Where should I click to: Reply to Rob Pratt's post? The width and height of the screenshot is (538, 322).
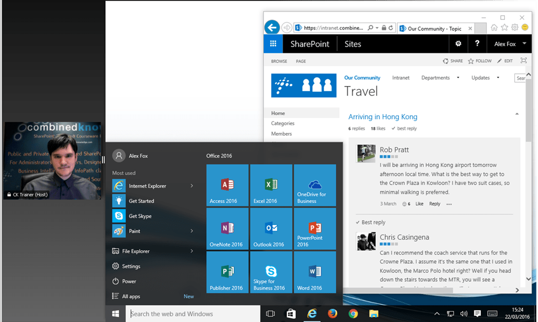(434, 204)
